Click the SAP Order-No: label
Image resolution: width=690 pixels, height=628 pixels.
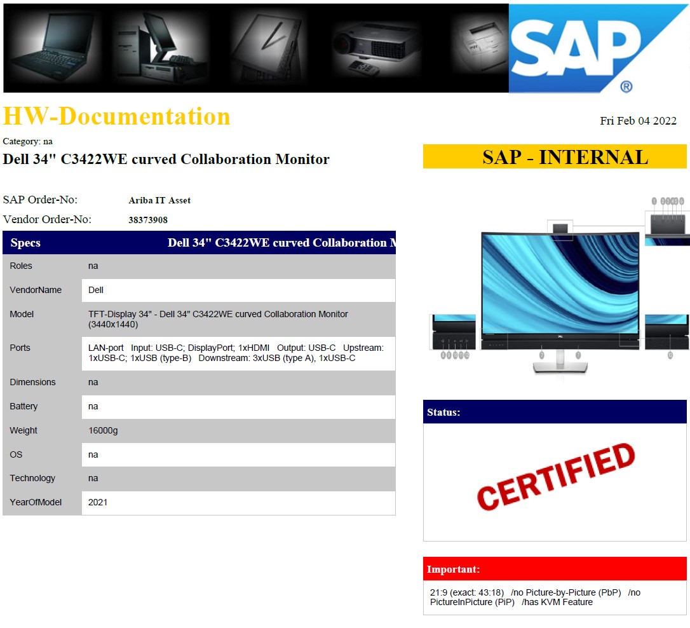point(40,200)
